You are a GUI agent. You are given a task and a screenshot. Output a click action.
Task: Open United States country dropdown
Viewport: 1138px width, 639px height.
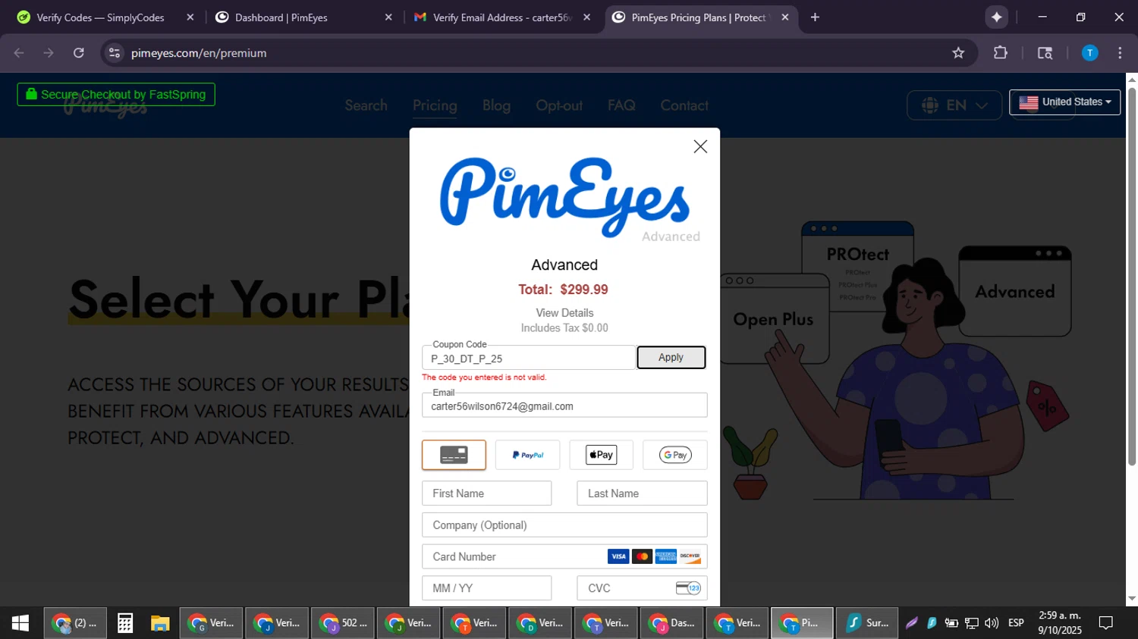[1064, 102]
